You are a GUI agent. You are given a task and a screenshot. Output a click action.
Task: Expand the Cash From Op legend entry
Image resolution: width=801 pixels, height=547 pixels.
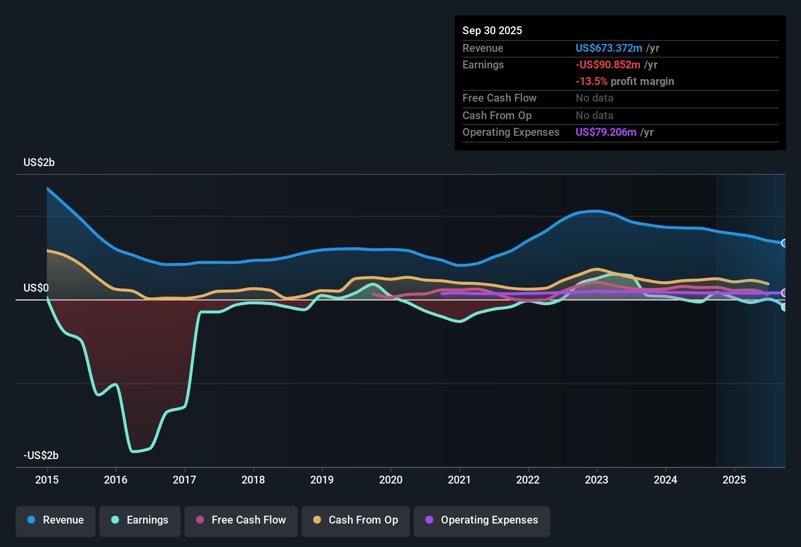point(355,520)
